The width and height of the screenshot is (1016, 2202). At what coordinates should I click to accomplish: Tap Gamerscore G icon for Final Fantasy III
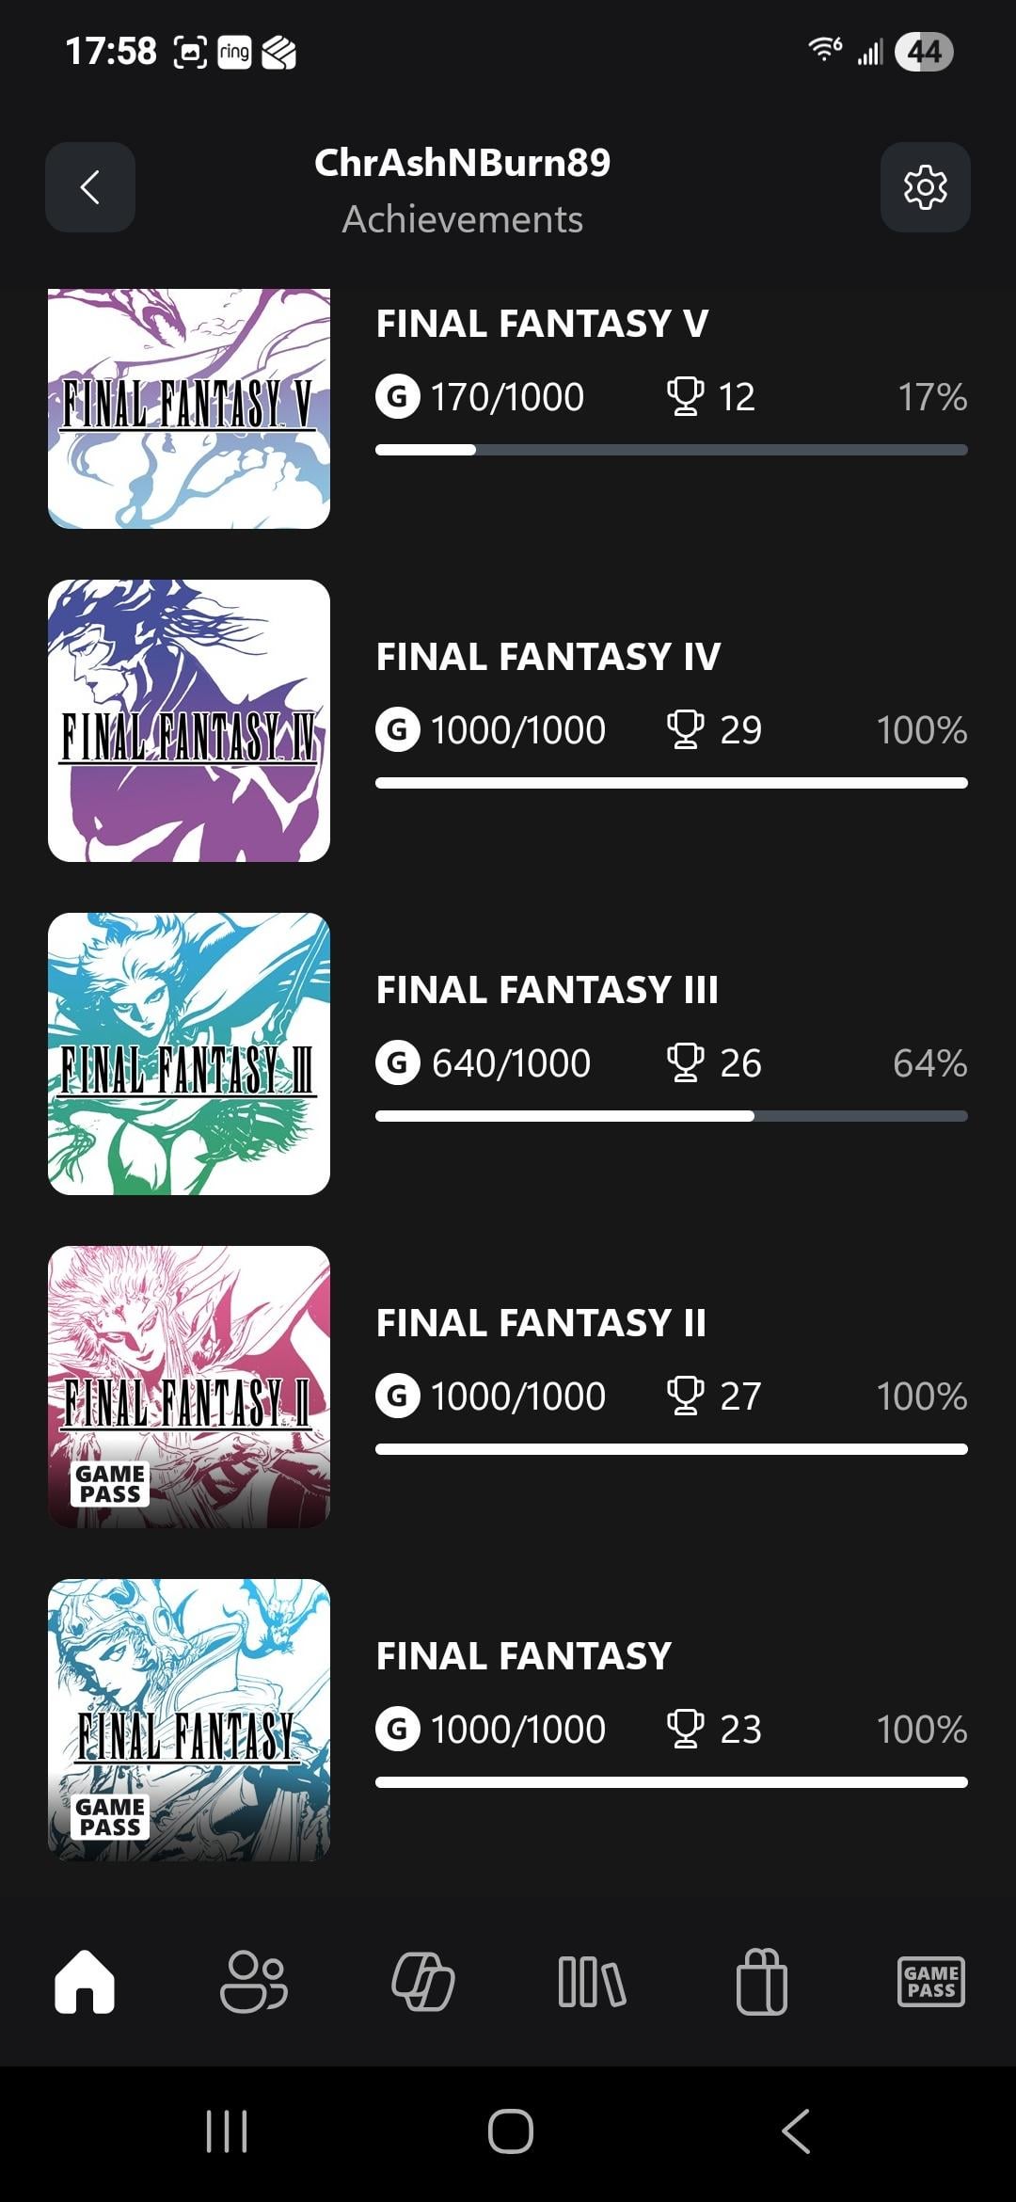pyautogui.click(x=398, y=1063)
